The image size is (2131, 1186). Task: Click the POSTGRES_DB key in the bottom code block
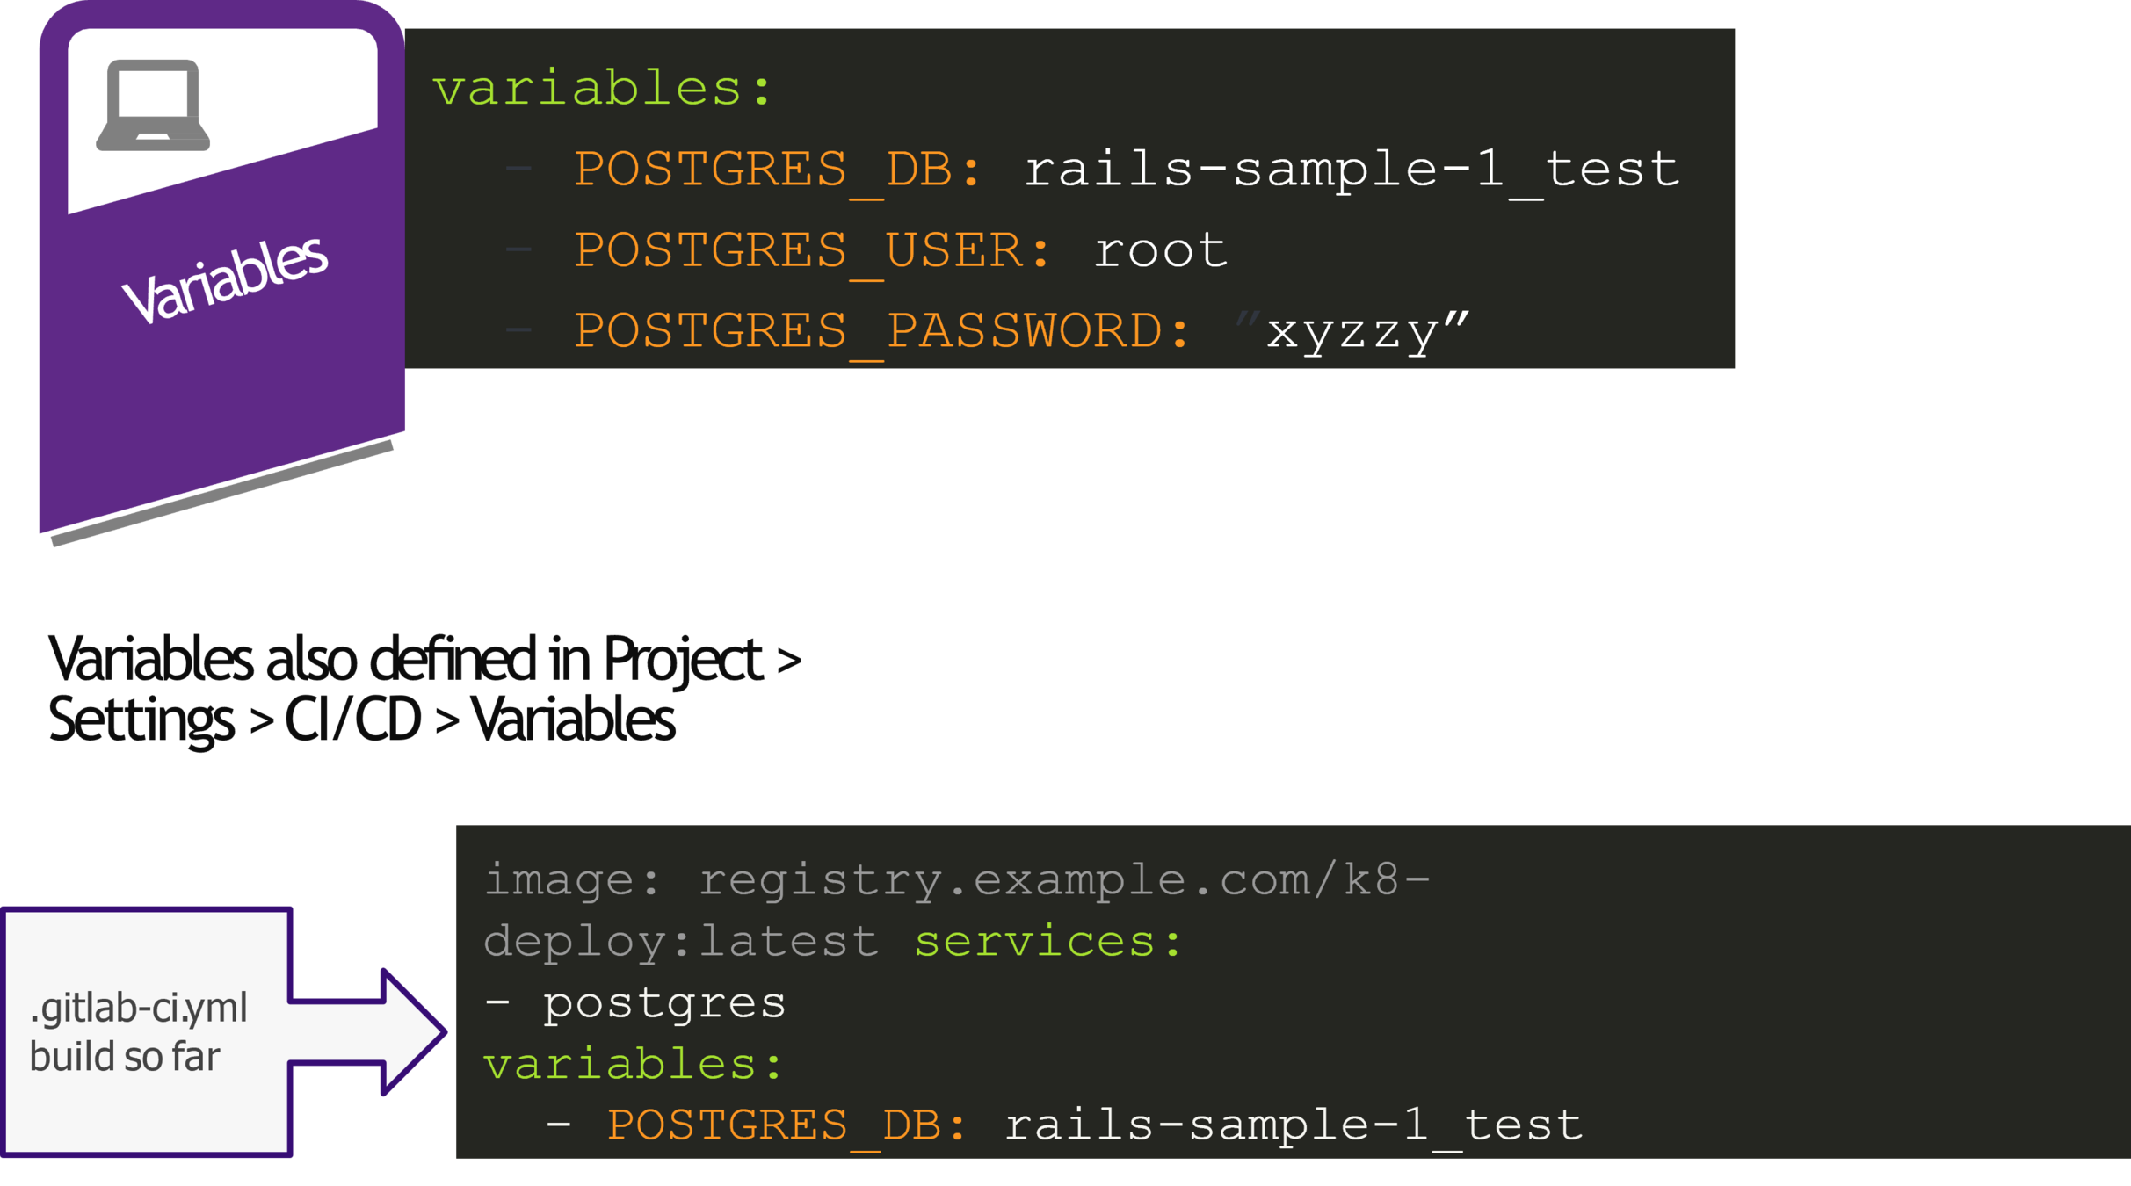(x=786, y=1125)
